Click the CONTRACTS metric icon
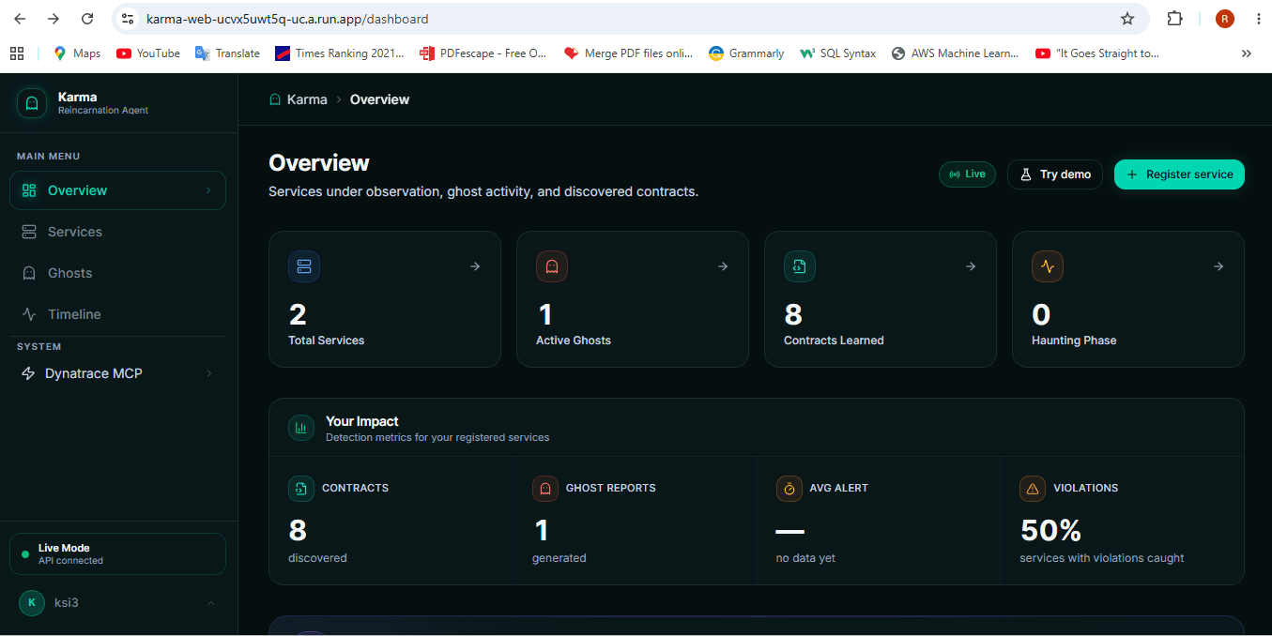The image size is (1272, 636). click(301, 489)
